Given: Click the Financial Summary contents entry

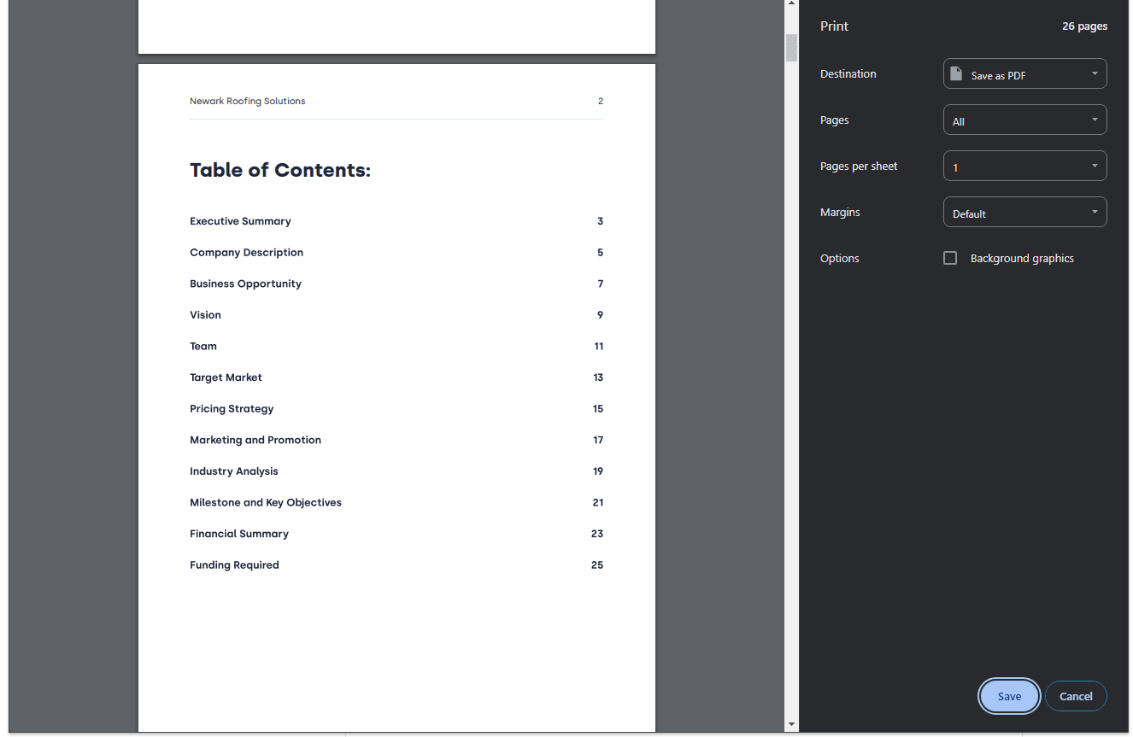Looking at the screenshot, I should [x=239, y=534].
